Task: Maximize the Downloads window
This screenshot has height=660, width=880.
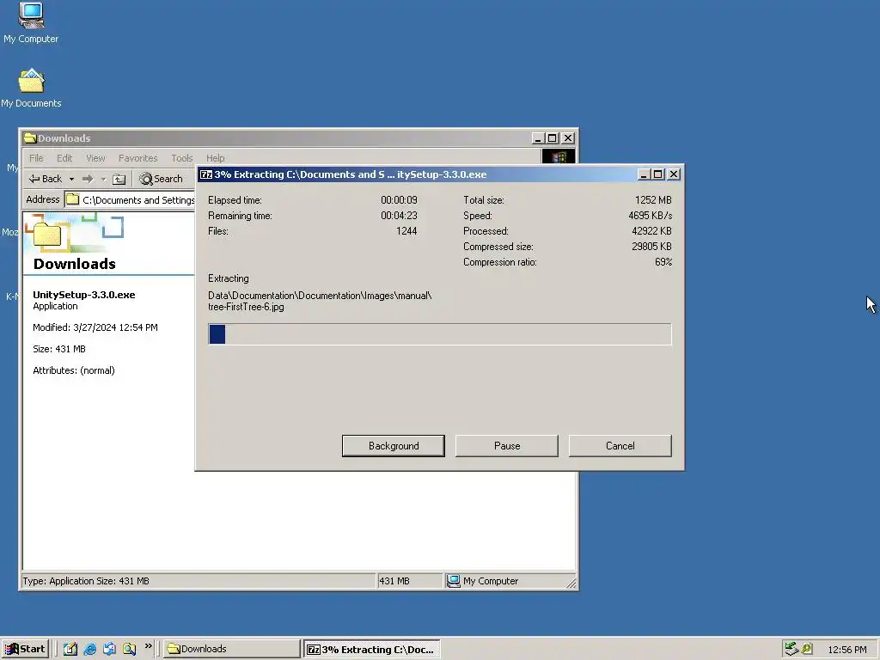Action: (x=553, y=138)
